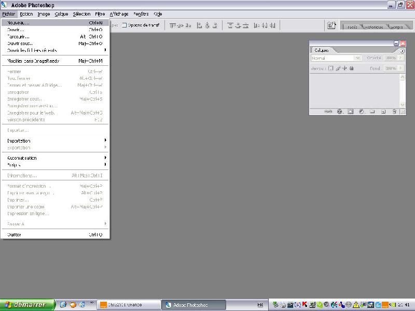This screenshot has height=311, width=415.
Task: Click the add layer style icon
Action: click(x=340, y=111)
